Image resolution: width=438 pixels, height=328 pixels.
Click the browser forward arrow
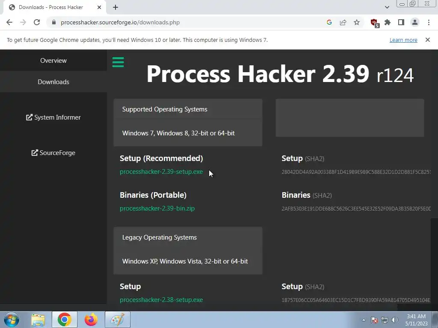coord(23,22)
